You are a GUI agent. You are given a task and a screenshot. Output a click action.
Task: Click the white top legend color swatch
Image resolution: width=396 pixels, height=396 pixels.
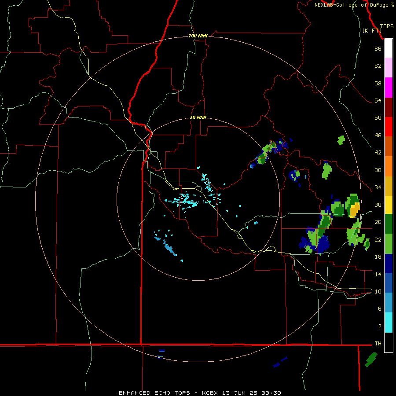pos(389,48)
